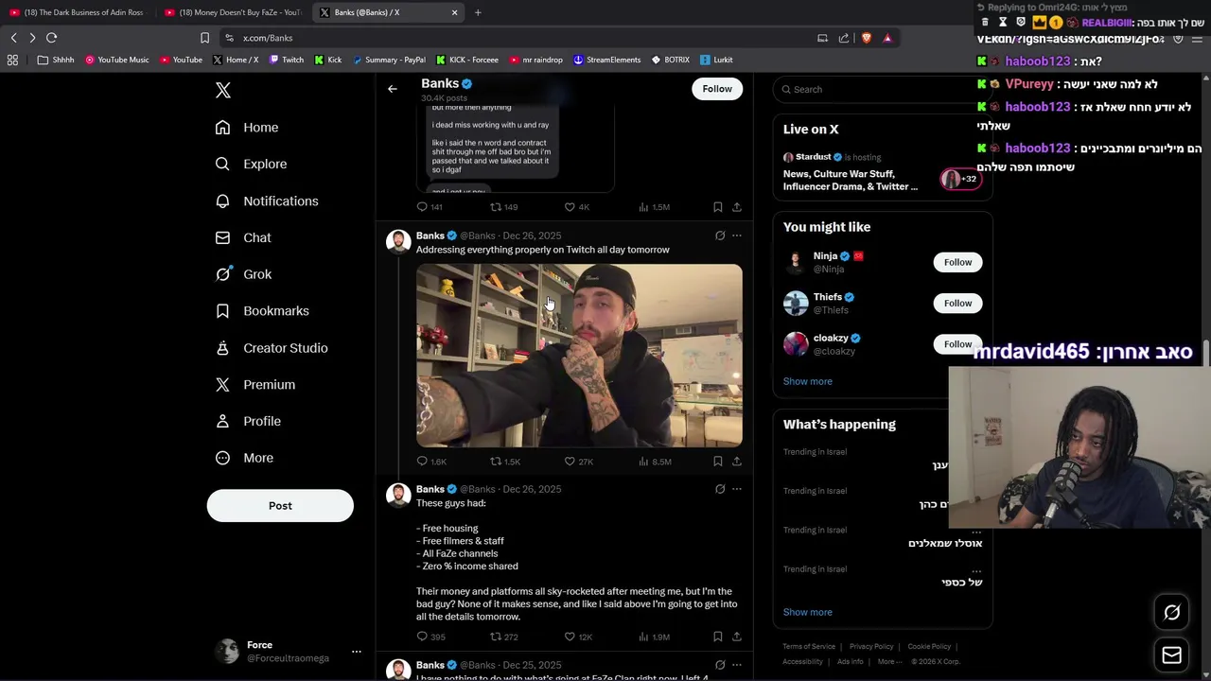This screenshot has width=1211, height=681.
Task: Open Explore in the sidebar
Action: tap(251, 164)
